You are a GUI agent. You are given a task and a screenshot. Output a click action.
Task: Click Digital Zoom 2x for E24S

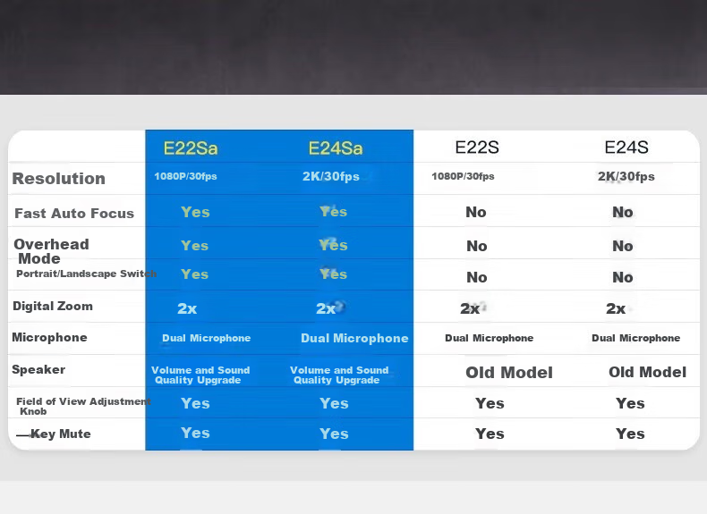[616, 308]
